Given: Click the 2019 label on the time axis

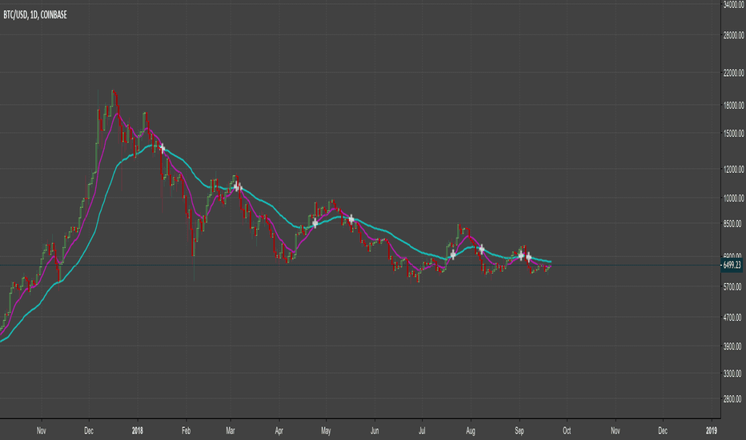Looking at the screenshot, I should coord(712,431).
